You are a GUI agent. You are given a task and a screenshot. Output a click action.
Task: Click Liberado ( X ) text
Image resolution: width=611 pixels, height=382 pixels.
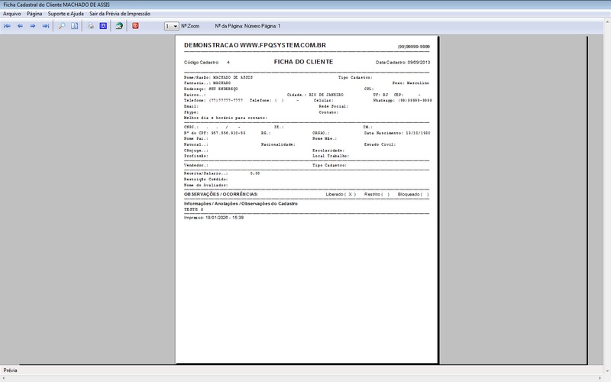tap(341, 194)
